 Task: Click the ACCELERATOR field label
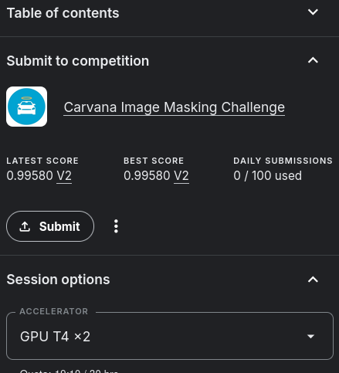(54, 311)
